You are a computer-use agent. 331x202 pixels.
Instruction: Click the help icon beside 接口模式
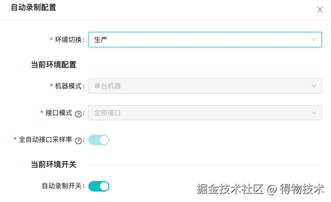pos(78,114)
